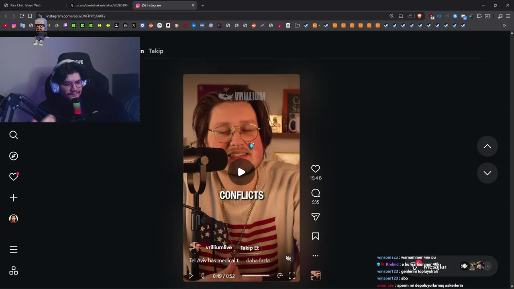Viewport: 514px width, 289px height.
Task: Close the Instagram browser tab
Action: [x=193, y=5]
